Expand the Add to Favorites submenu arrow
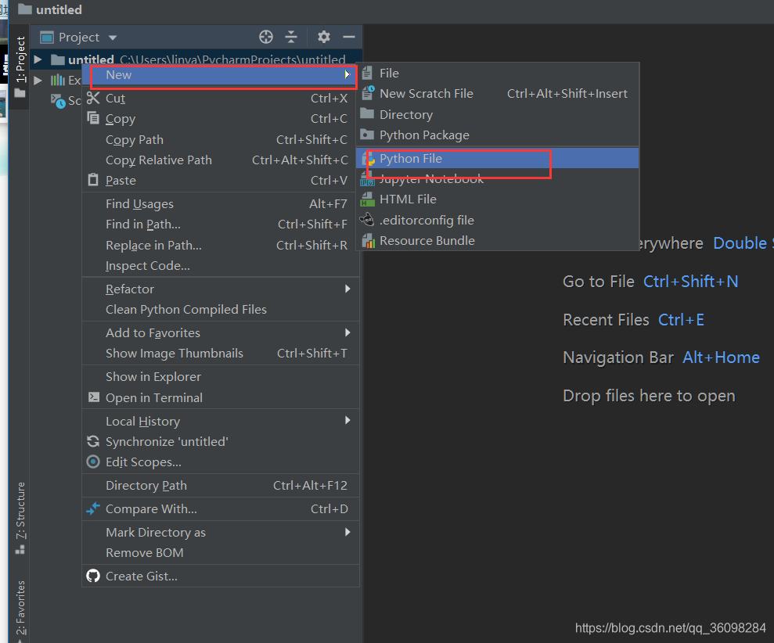 (347, 332)
